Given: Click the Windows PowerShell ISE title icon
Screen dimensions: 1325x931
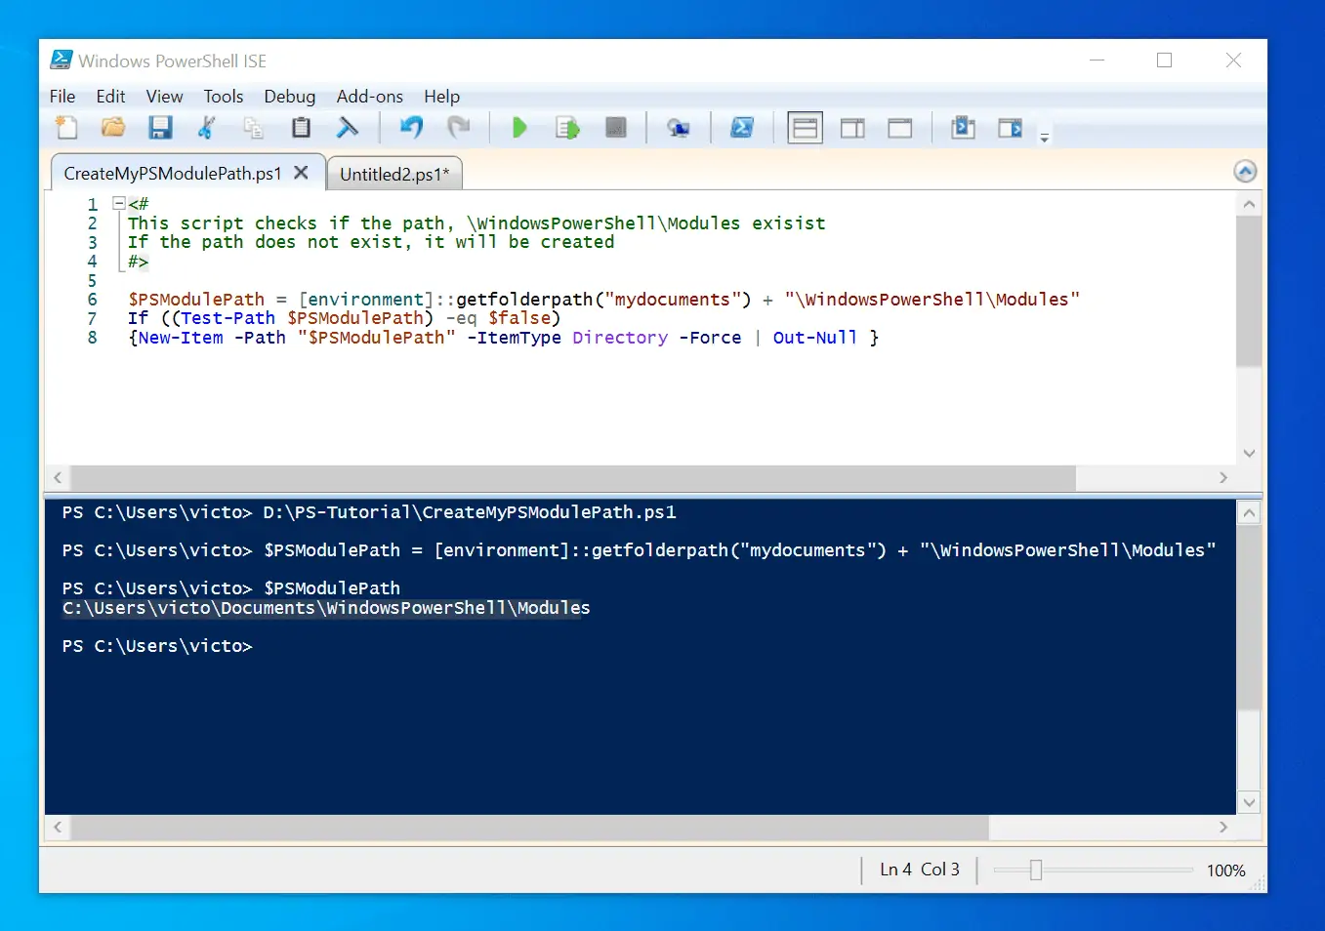Looking at the screenshot, I should (x=61, y=61).
